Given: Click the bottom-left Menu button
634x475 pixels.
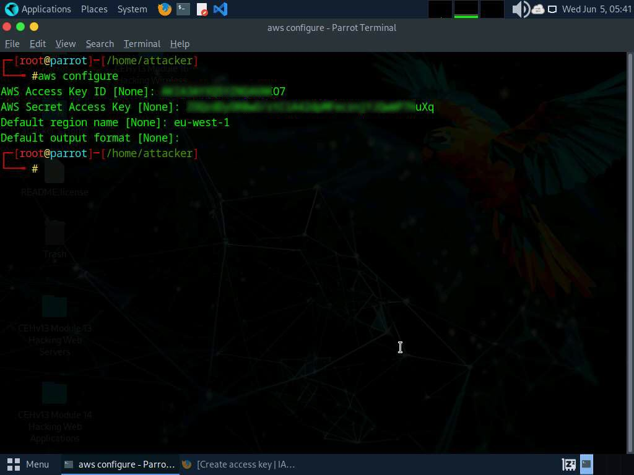Looking at the screenshot, I should (x=28, y=464).
